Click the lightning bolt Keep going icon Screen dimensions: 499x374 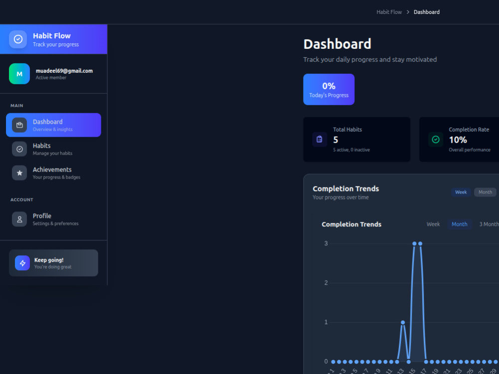click(22, 263)
